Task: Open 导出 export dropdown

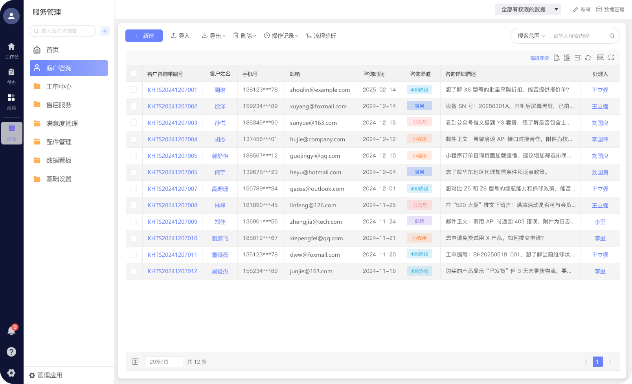Action: 214,36
